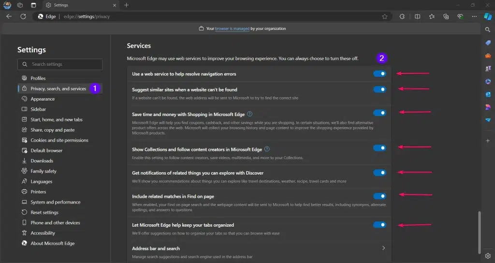
Task: Click help icon next to Collections setting
Action: pos(267,149)
